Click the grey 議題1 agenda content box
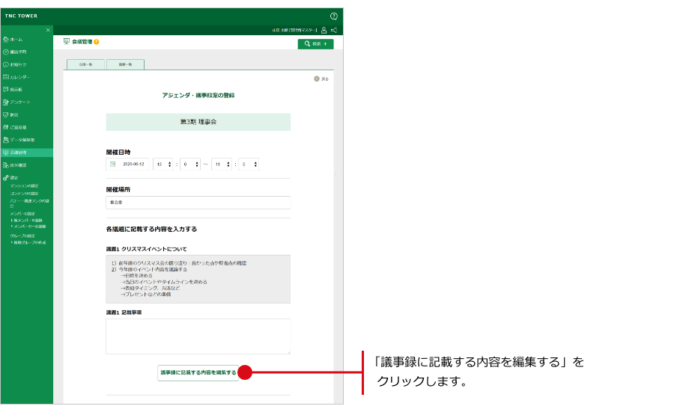The width and height of the screenshot is (674, 412). point(198,280)
